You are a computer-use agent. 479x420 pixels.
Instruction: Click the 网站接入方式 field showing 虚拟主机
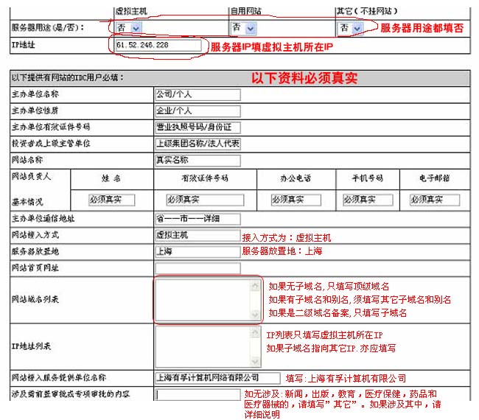tap(197, 235)
